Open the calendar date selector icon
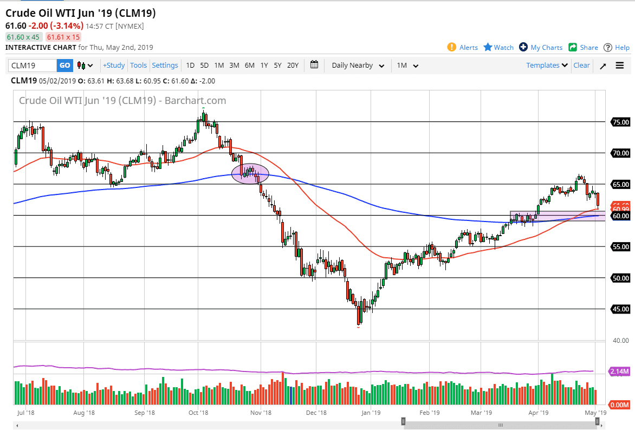This screenshot has width=635, height=430. [x=314, y=65]
